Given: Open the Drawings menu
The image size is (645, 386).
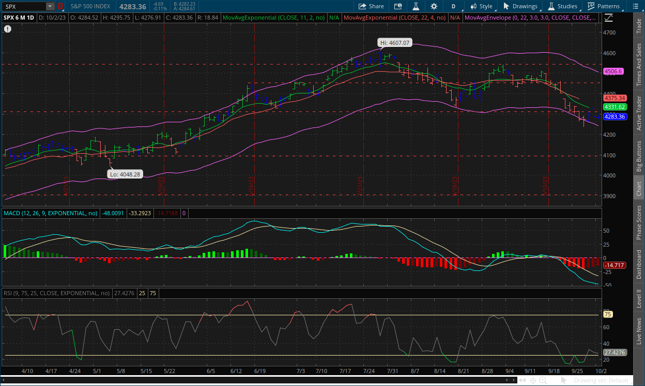Looking at the screenshot, I should (520, 6).
